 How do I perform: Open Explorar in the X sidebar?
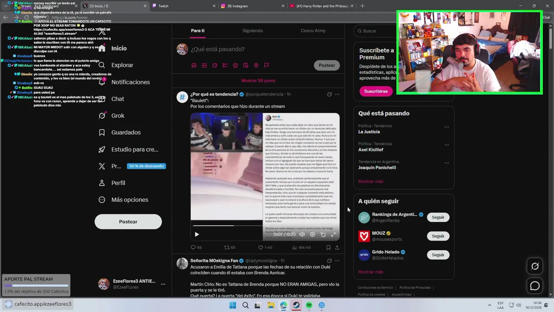[116, 65]
